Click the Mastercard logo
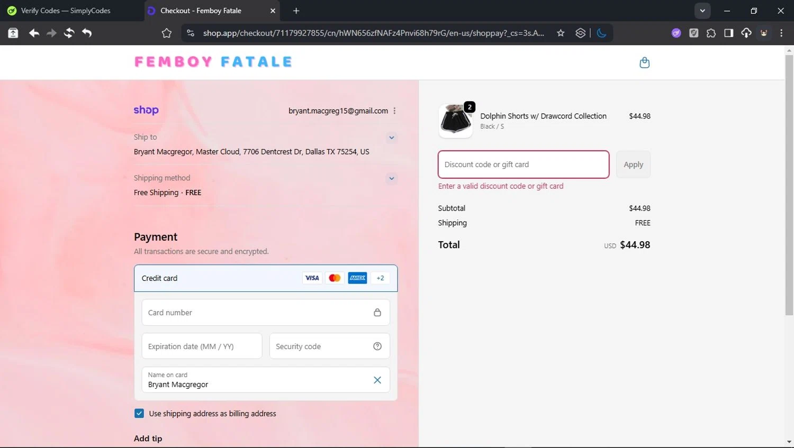 (x=335, y=278)
